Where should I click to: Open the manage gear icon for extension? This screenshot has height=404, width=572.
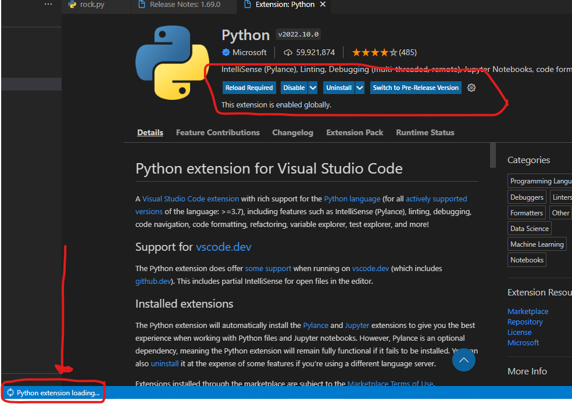tap(471, 88)
